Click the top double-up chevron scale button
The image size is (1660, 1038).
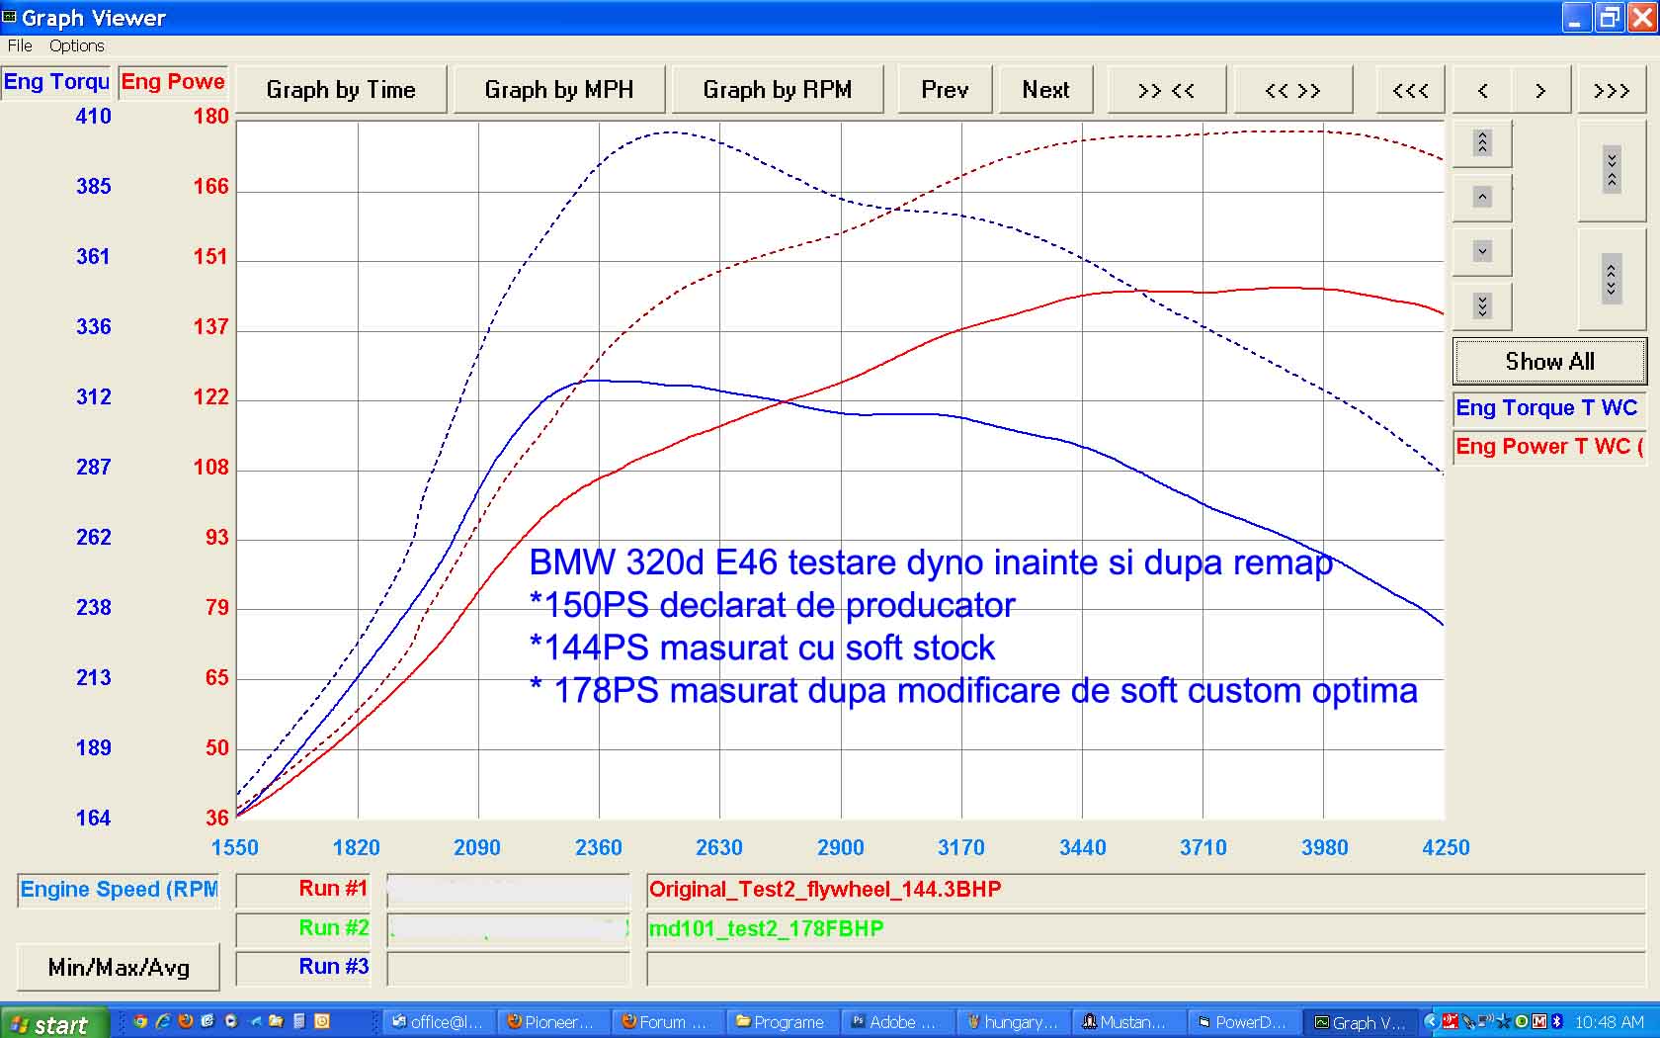coord(1482,143)
